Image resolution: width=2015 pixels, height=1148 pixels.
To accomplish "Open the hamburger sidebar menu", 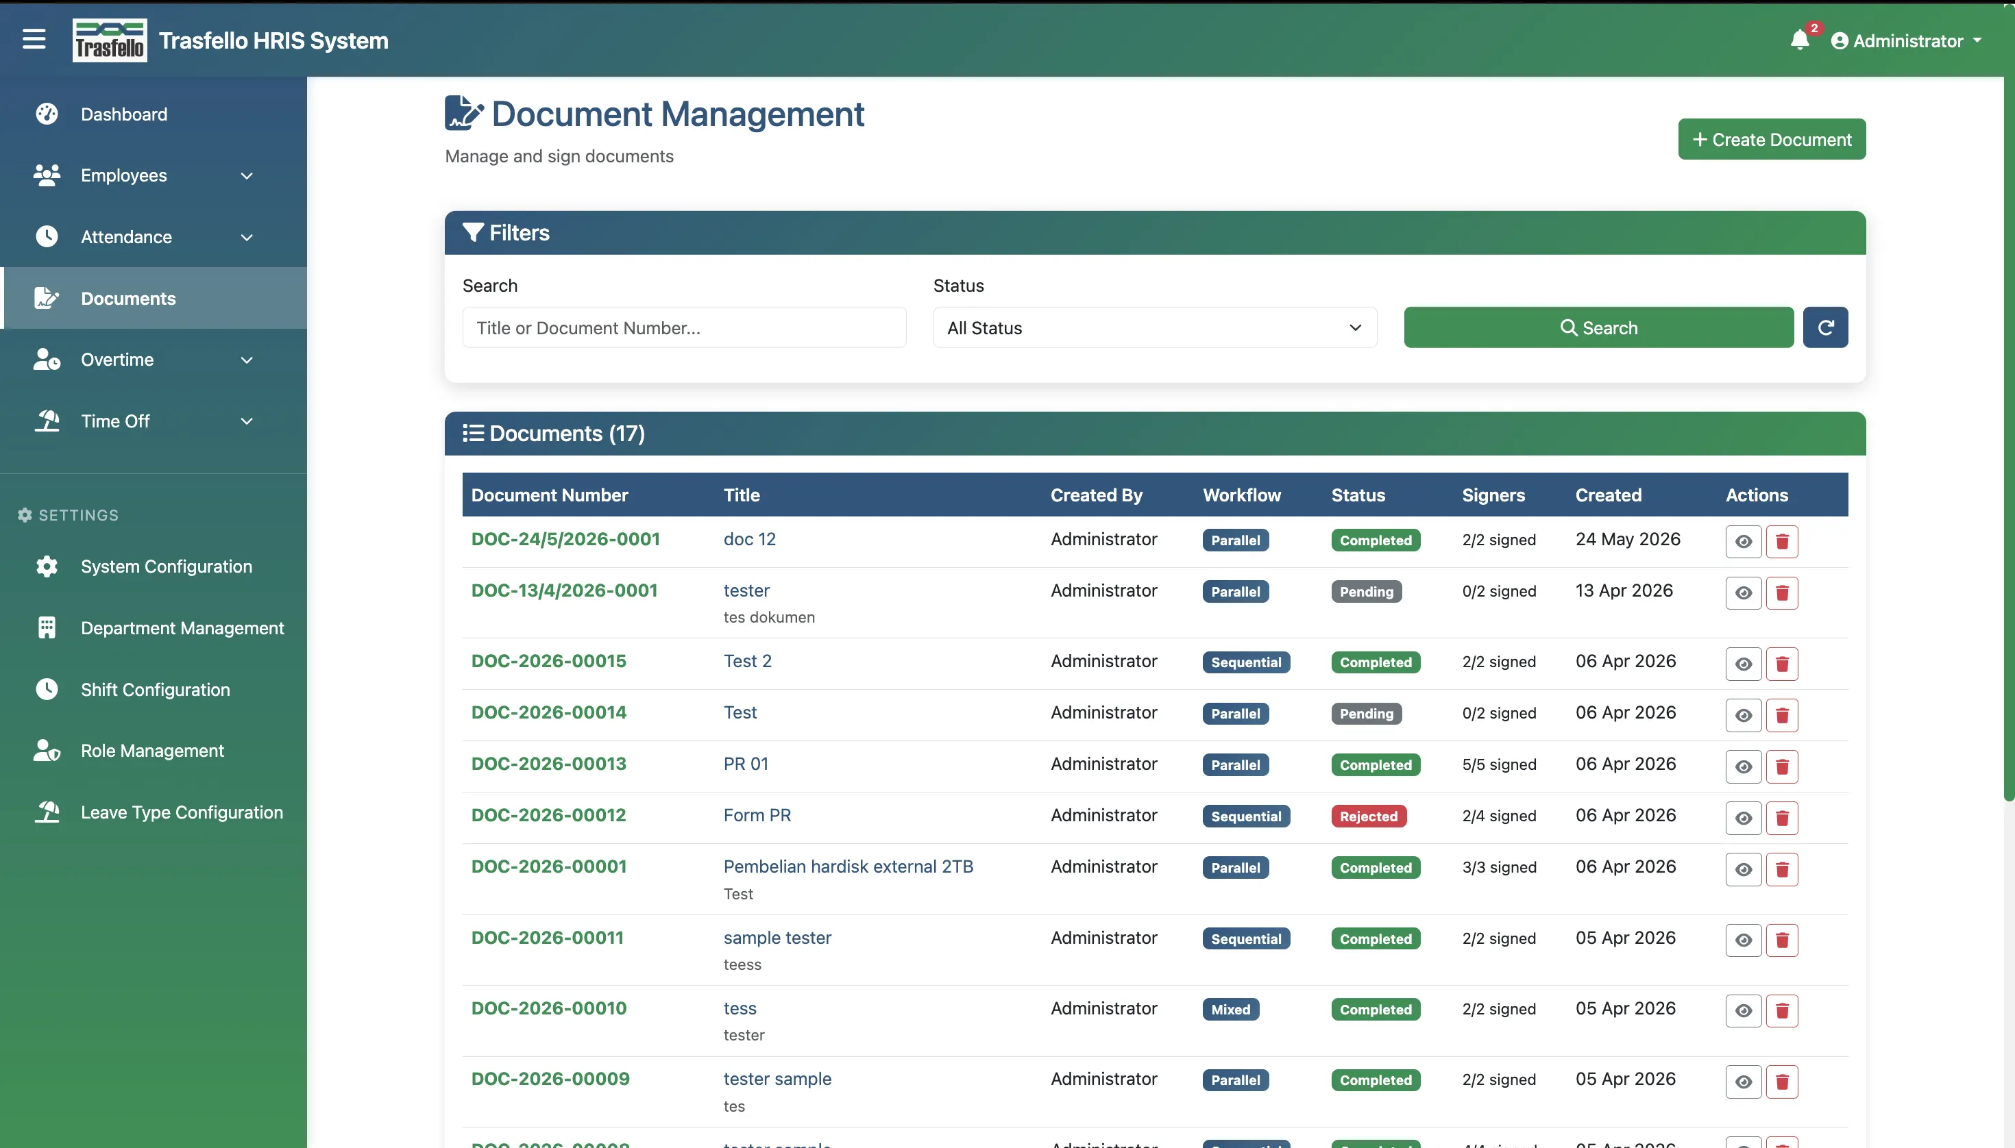I will click(34, 38).
